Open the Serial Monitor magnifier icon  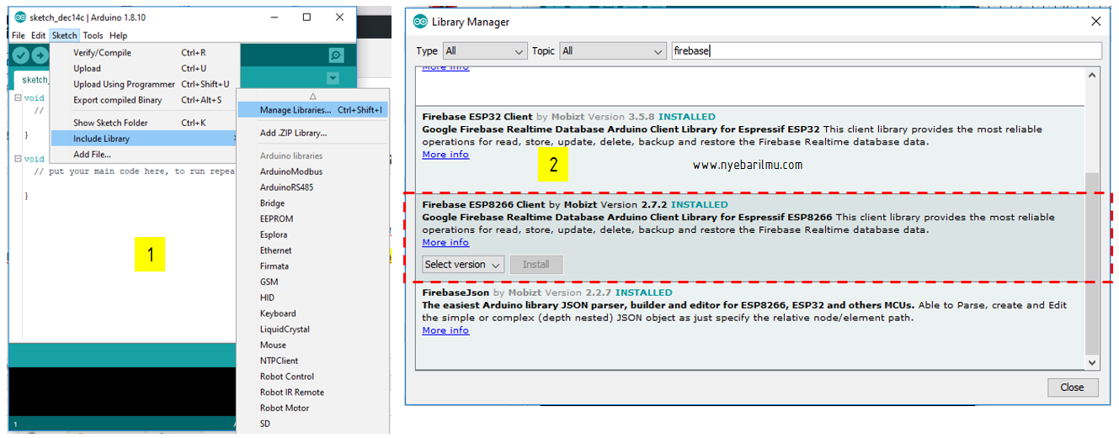[336, 55]
